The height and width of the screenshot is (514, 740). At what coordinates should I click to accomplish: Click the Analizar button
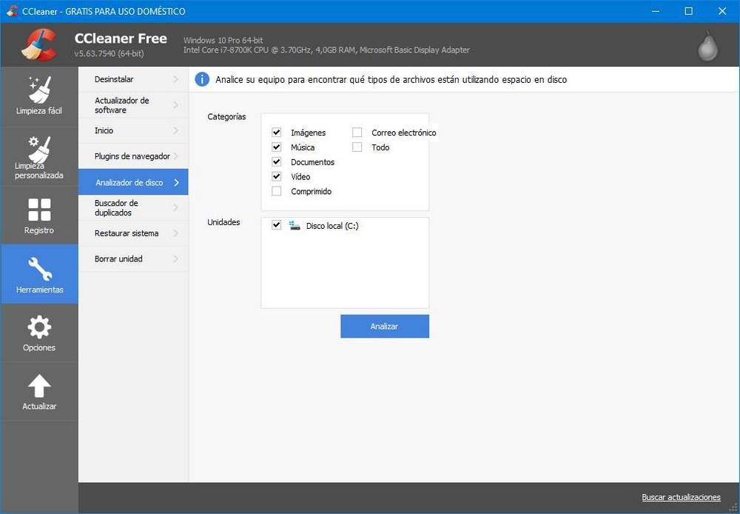[385, 326]
